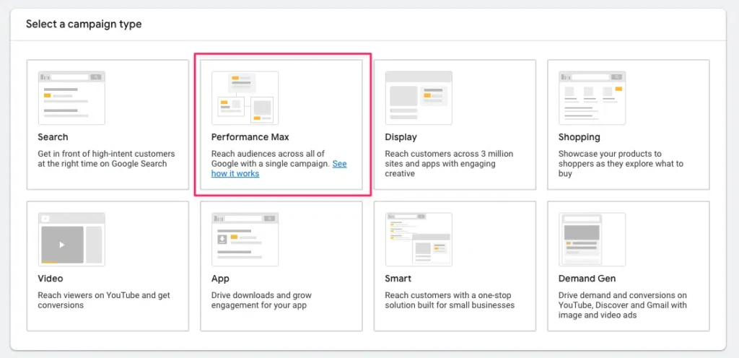This screenshot has height=358, width=739.
Task: Click the Search campaign illustration icon
Action: point(71,97)
